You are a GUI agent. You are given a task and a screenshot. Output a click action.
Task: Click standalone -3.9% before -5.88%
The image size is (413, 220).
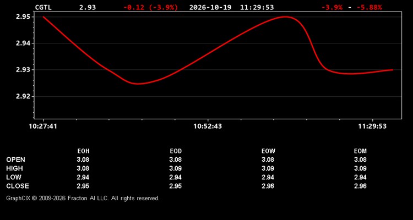332,7
